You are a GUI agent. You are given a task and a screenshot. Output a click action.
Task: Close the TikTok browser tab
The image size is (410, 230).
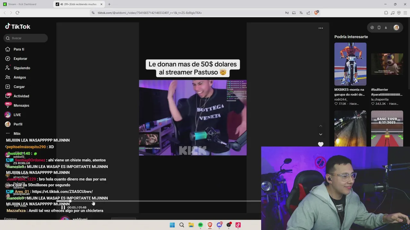tap(102, 4)
